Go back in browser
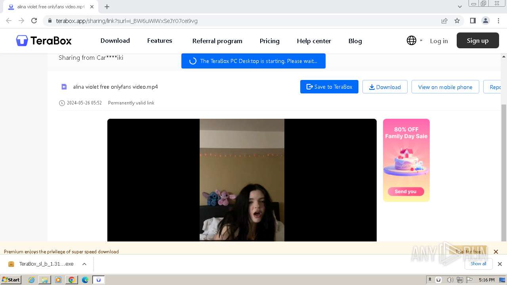This screenshot has height=285, width=507. (9, 21)
